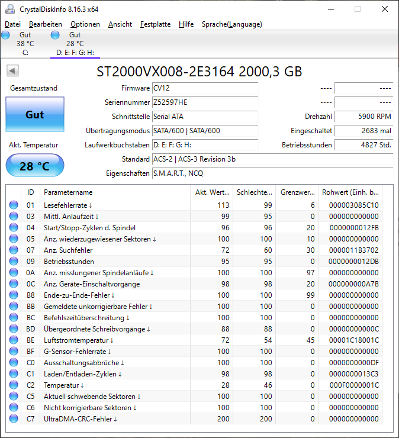Screen dimensions: 399x438
Task: Click status orb beside Befehlszeitüberschreitung
Action: tap(14, 317)
